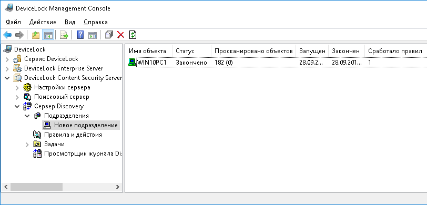Open the Файл menu
427x205 pixels.
click(x=13, y=22)
